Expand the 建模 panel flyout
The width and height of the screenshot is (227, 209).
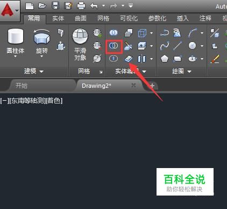(34, 71)
